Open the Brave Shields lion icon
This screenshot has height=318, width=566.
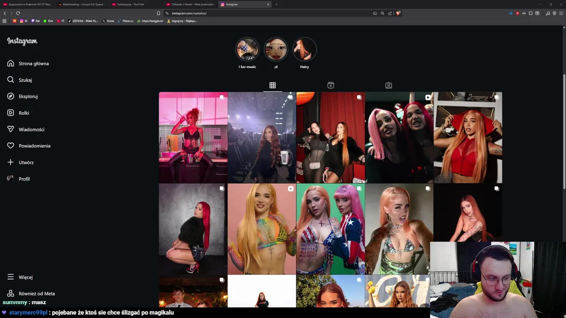tap(398, 13)
